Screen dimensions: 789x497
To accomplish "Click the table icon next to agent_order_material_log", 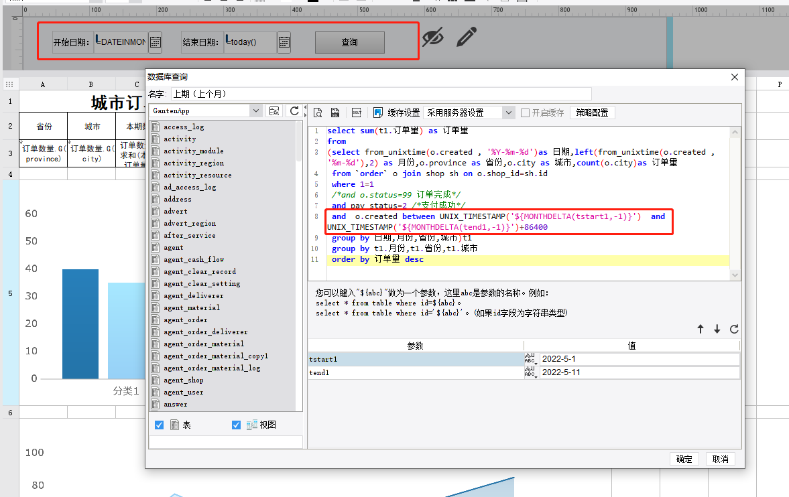I will click(156, 368).
